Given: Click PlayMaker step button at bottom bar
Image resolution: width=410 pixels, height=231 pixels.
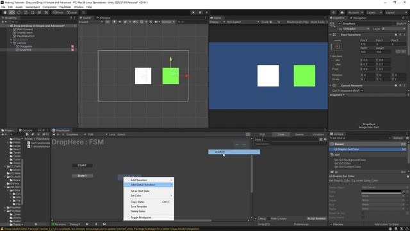Looking at the screenshot, I should coord(104,224).
